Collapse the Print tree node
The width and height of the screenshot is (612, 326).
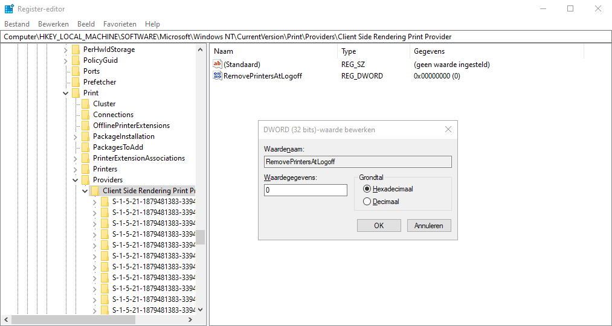point(66,93)
